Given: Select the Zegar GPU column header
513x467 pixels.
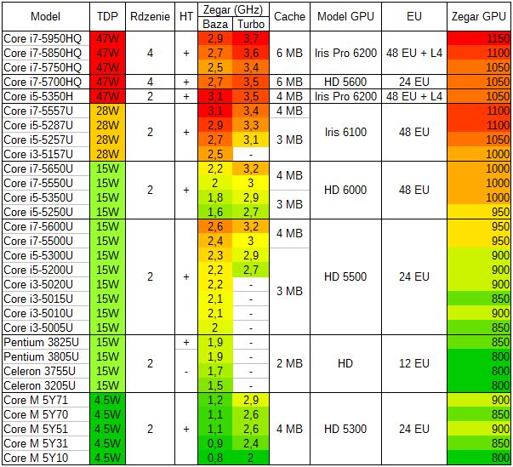Looking at the screenshot, I should point(478,17).
